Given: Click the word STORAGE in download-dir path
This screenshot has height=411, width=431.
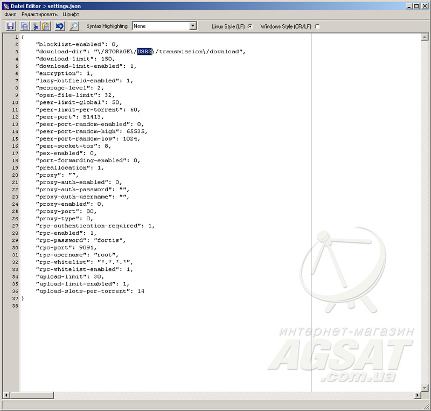Looking at the screenshot, I should pos(117,51).
